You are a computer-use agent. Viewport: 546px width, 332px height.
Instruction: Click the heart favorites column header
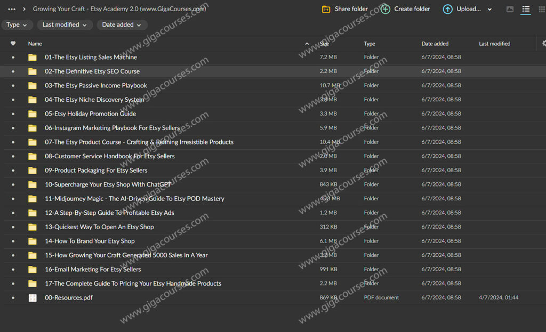(x=13, y=44)
